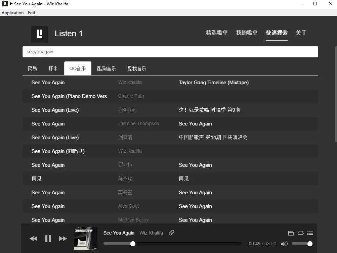The image size is (337, 253).
Task: Click the playback progress bar handle
Action: tap(133, 244)
